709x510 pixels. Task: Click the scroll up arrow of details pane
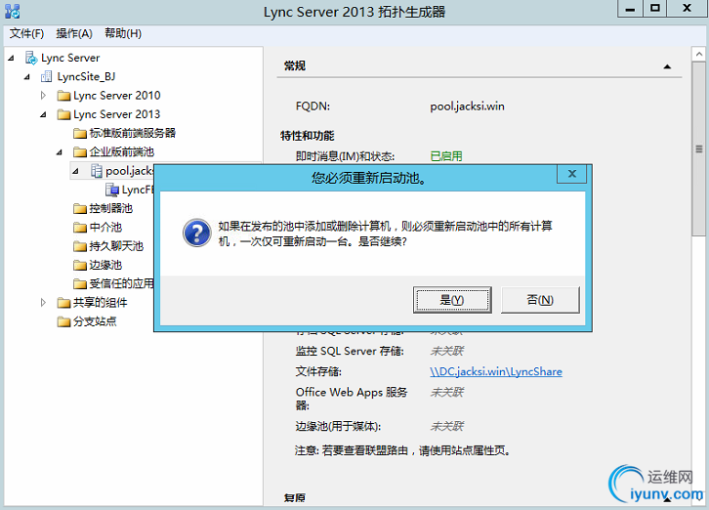699,55
